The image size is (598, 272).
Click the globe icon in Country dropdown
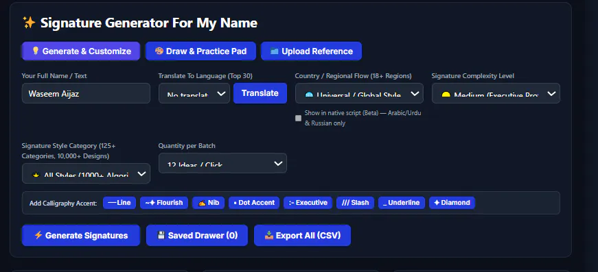pos(309,95)
